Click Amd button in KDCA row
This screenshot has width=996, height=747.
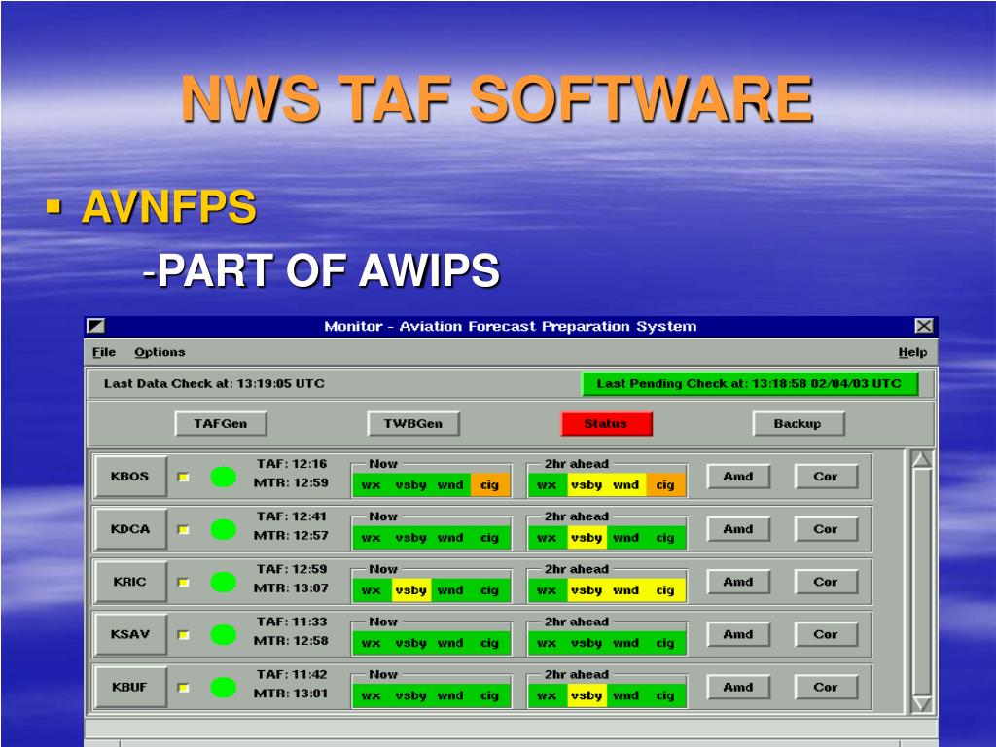tap(738, 529)
